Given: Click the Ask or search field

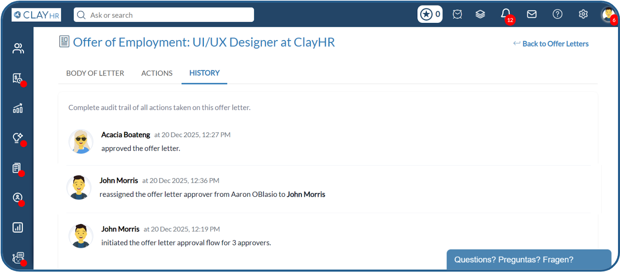Looking at the screenshot, I should click(164, 15).
